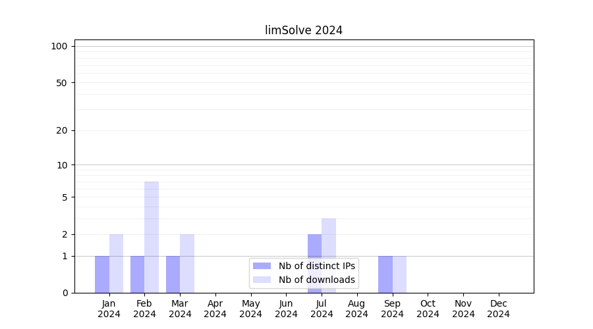
Task: Click the "Nb of downloads" legend color swatch
Action: [x=262, y=280]
